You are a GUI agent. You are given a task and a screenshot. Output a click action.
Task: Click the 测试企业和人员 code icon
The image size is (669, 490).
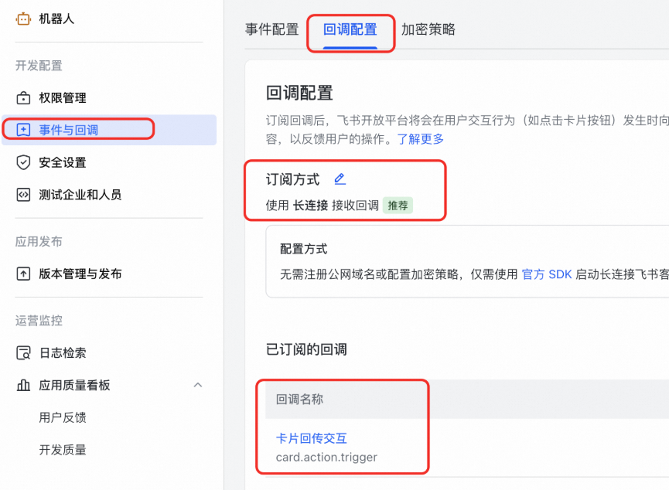pyautogui.click(x=23, y=195)
